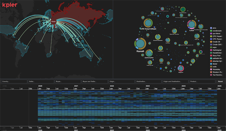Screen dimensions: 226x131
Task: Click the Reset button
Action: pyautogui.click(x=220, y=81)
